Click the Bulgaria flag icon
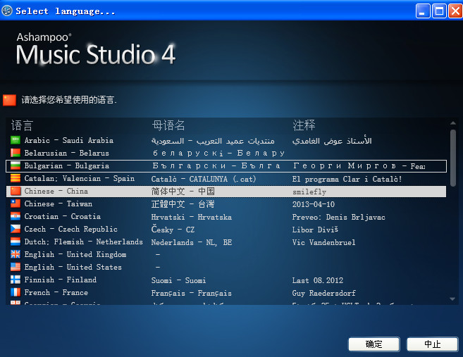Image resolution: width=463 pixels, height=357 pixels. click(16, 165)
